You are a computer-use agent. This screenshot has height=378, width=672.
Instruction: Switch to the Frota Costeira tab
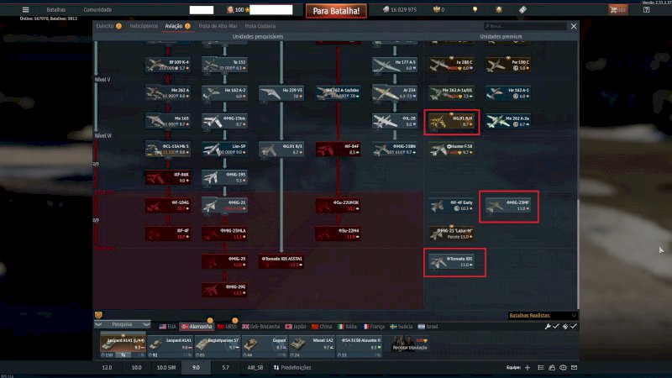tap(260, 26)
